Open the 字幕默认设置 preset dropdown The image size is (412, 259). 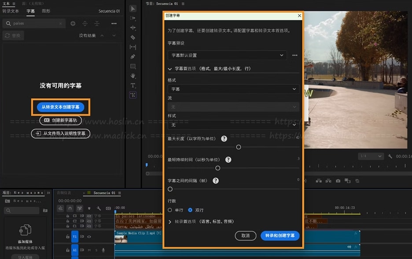(227, 55)
